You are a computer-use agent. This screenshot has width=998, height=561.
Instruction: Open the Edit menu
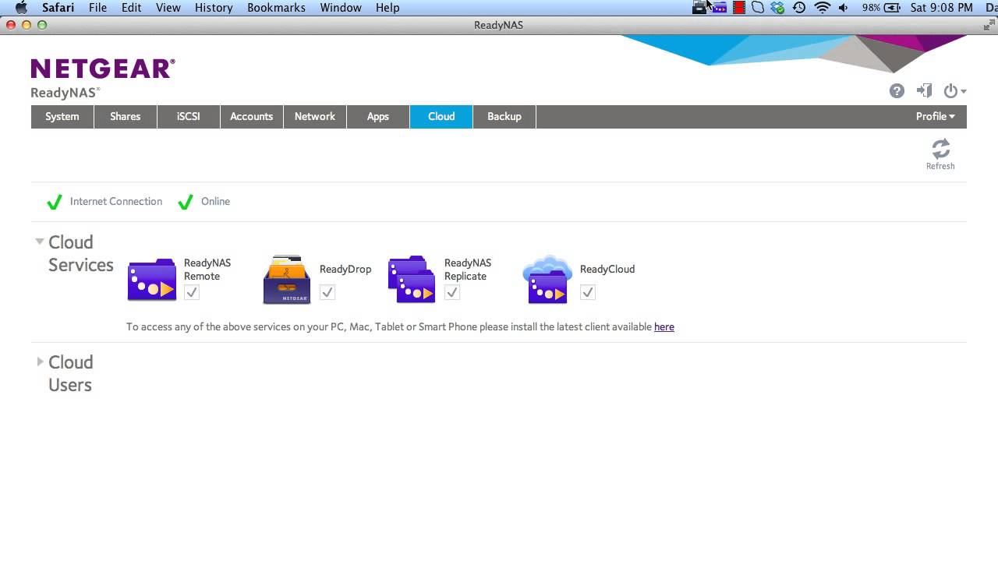click(x=131, y=8)
